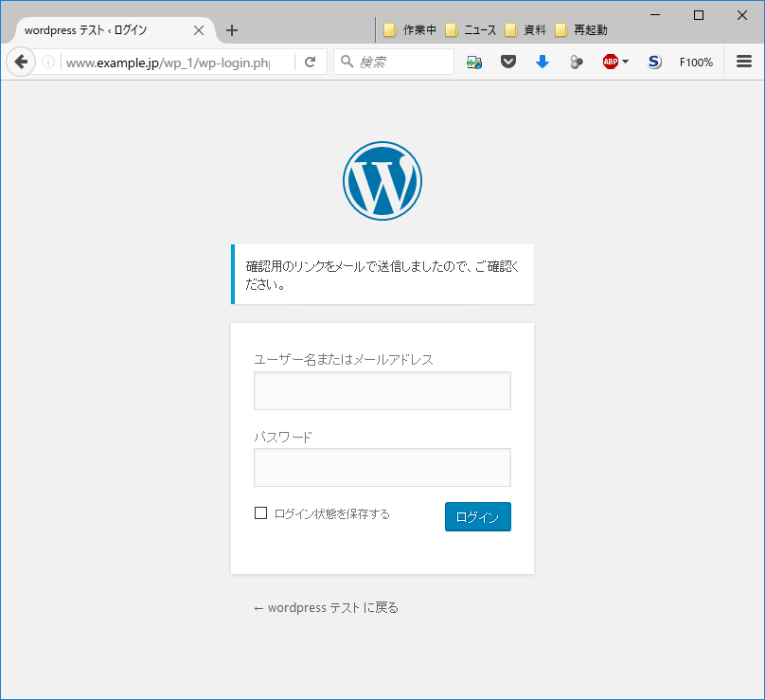This screenshot has height=700, width=765.
Task: Open the Pocket extension icon
Action: 508,63
